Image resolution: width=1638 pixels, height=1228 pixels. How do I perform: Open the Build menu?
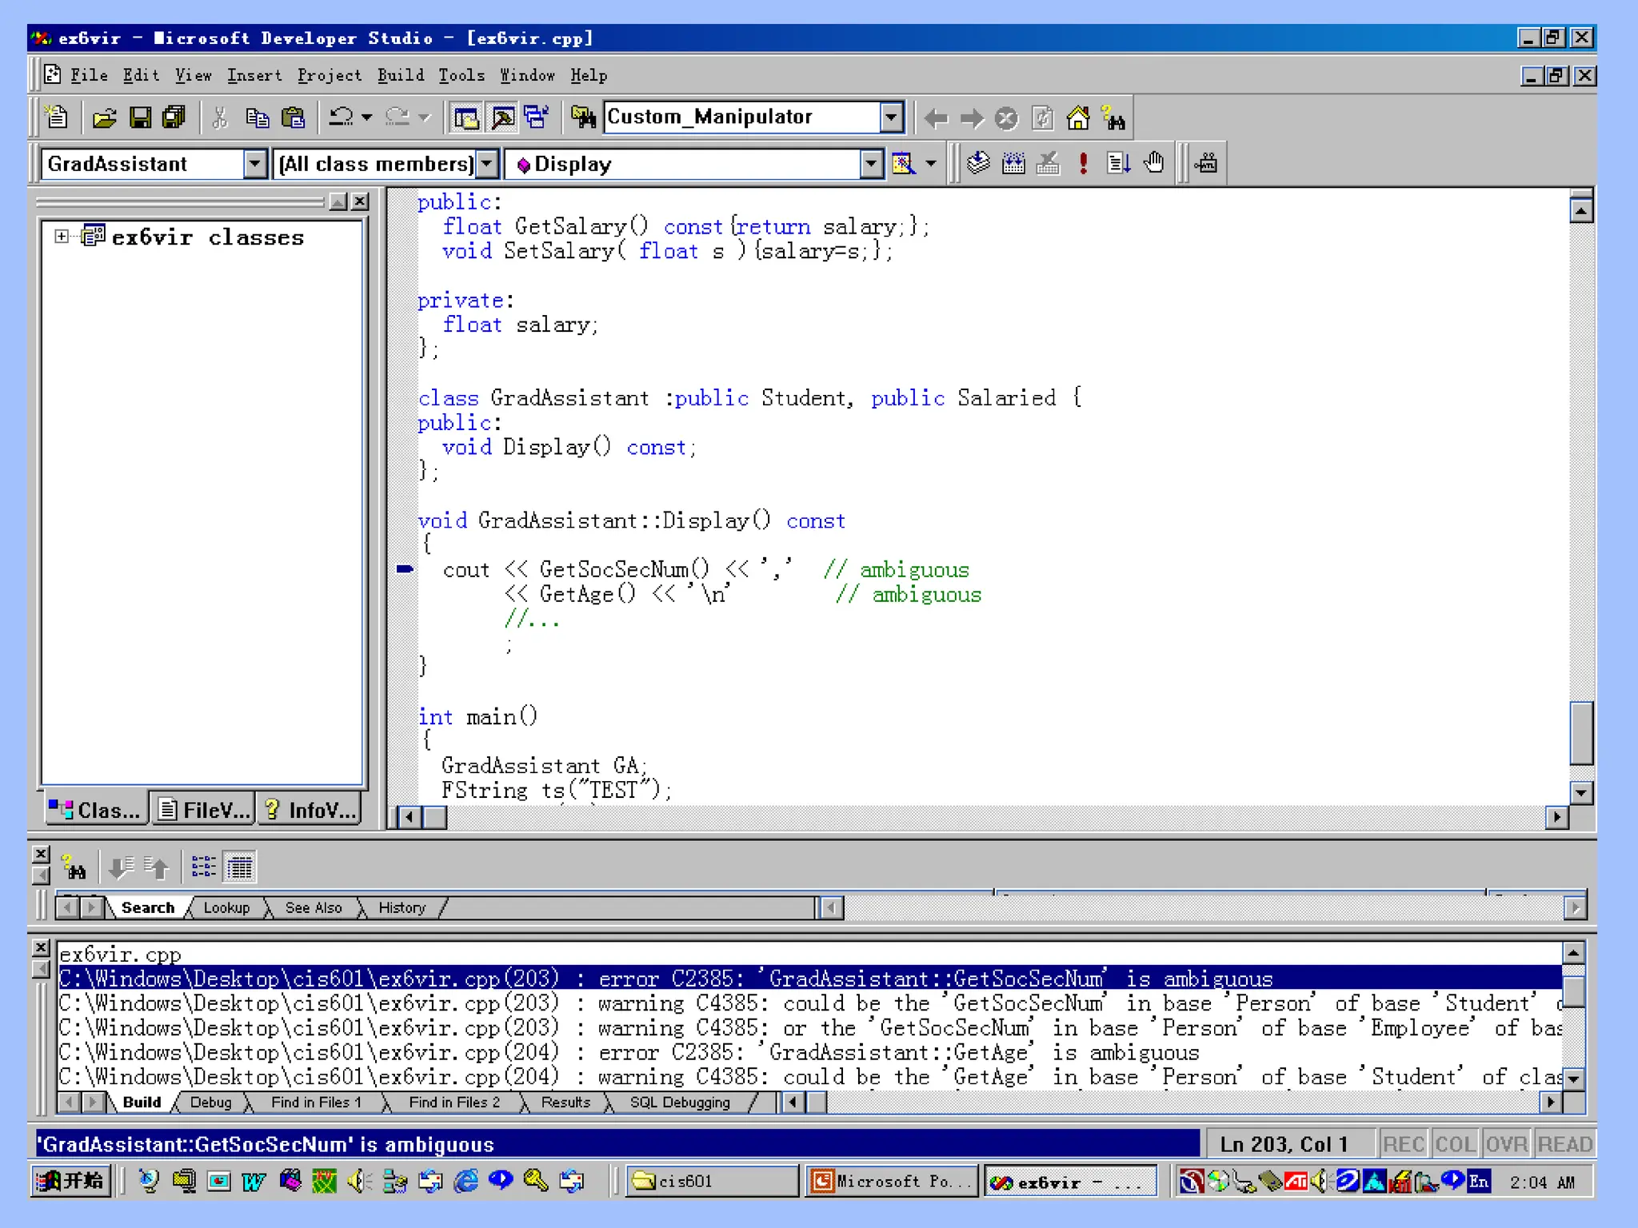(400, 75)
